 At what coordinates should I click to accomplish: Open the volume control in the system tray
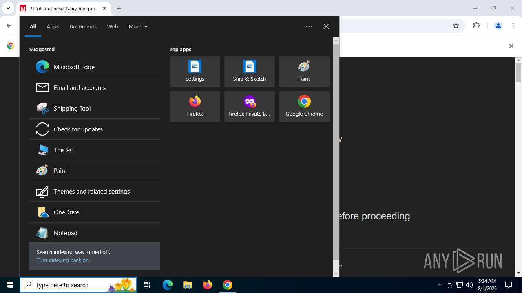469,285
